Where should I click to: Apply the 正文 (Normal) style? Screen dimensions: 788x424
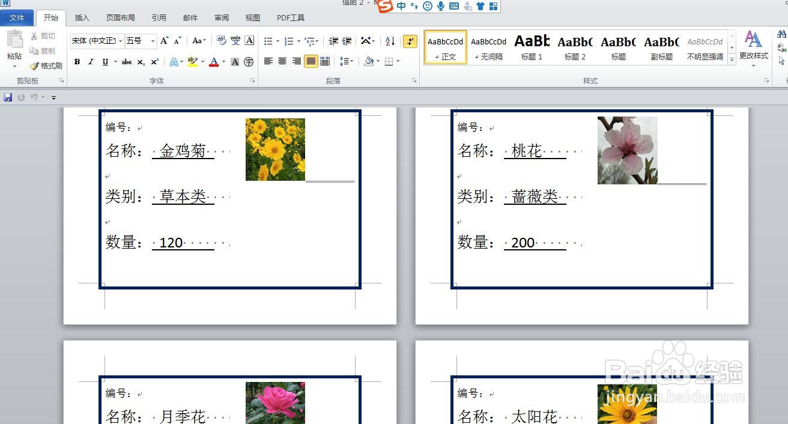tap(446, 47)
